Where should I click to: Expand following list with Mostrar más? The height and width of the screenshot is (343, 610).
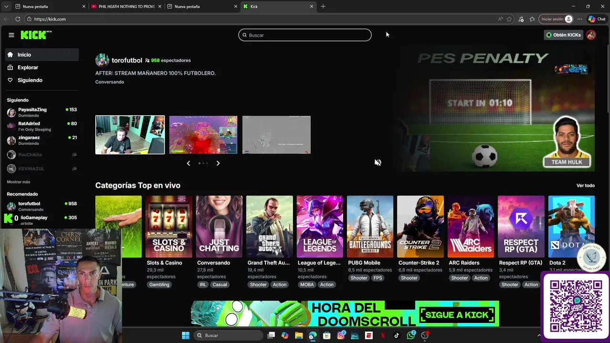coord(19,182)
